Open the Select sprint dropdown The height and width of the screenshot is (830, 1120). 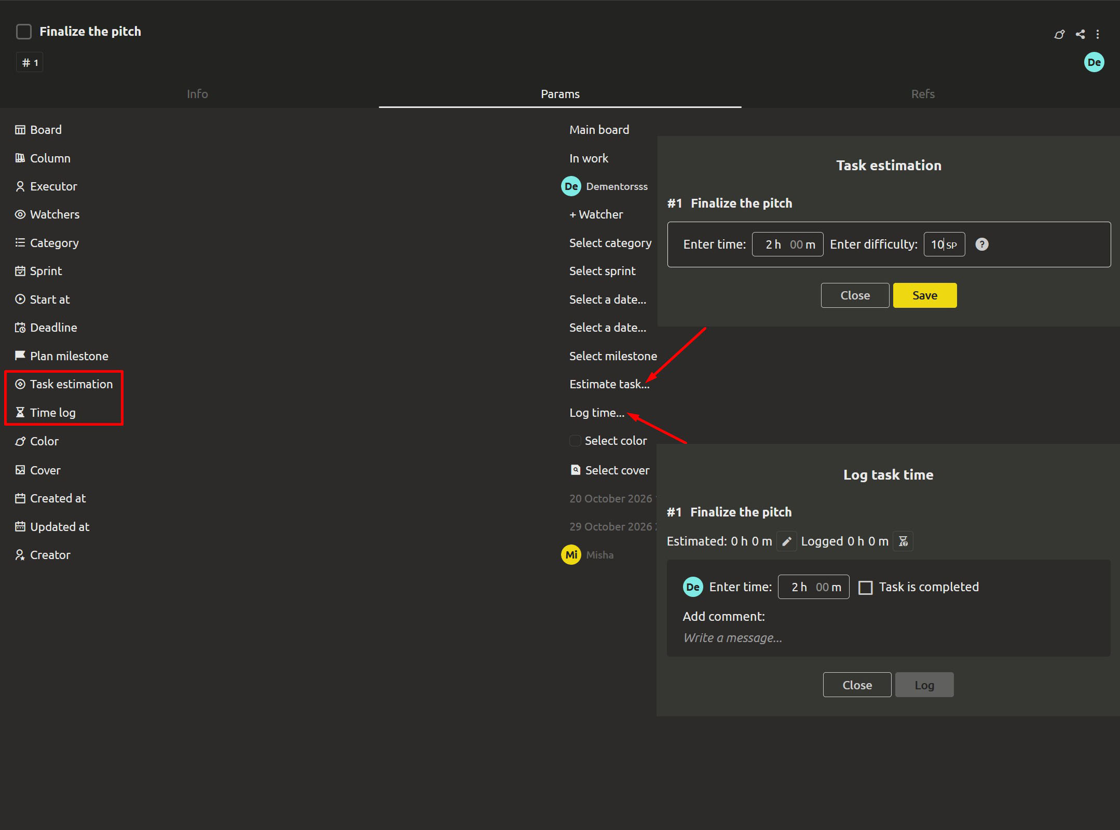click(602, 271)
